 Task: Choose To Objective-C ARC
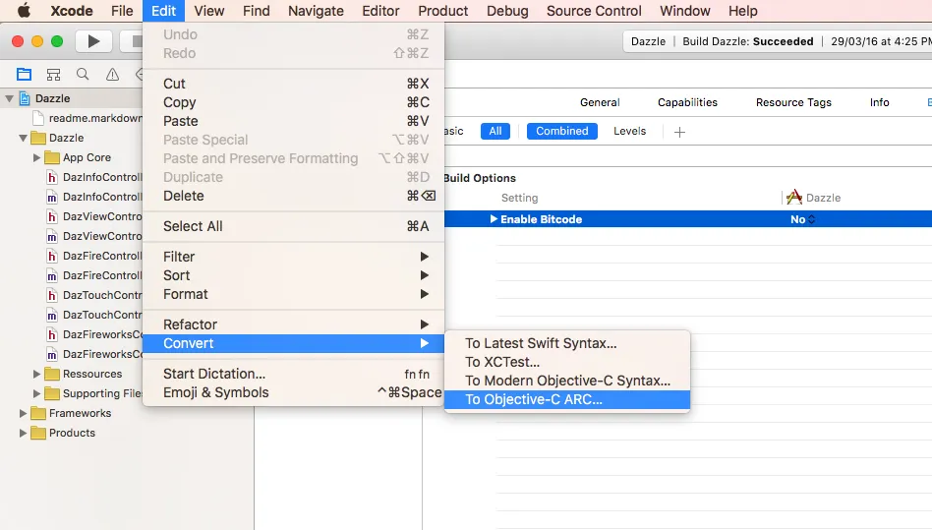(567, 399)
